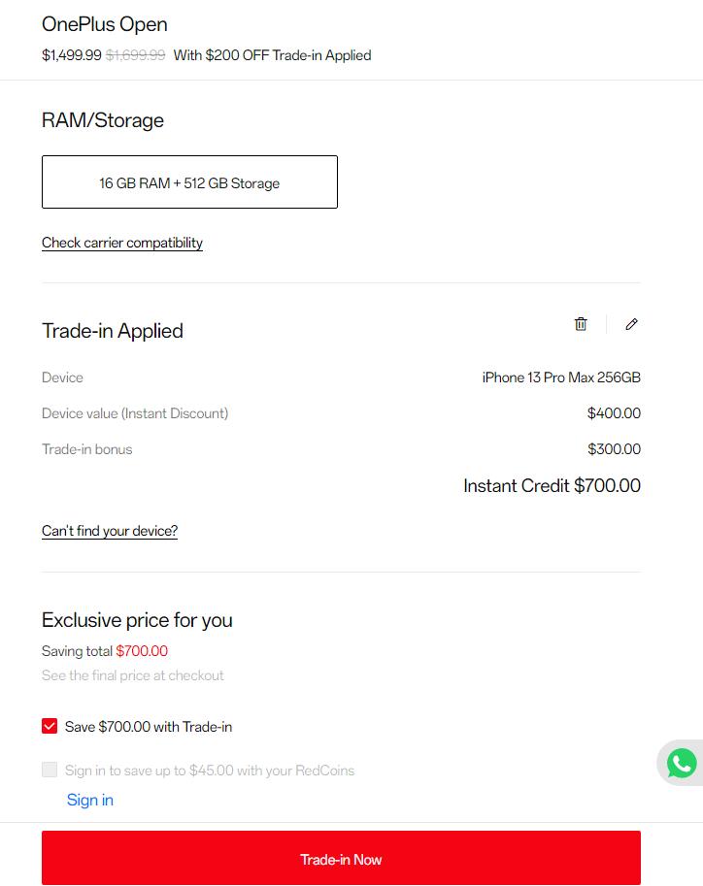703x886 pixels.
Task: Click See the final price at checkout text
Action: [133, 675]
